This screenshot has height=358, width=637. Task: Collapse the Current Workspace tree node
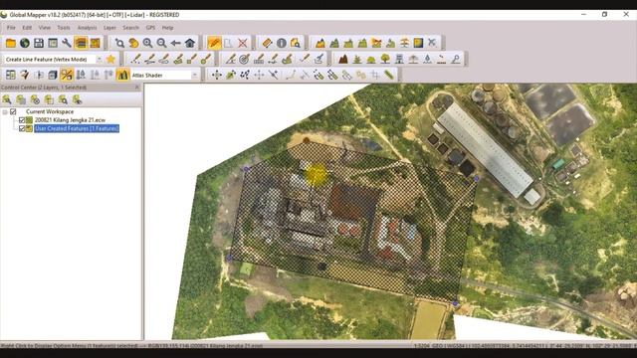pos(5,111)
